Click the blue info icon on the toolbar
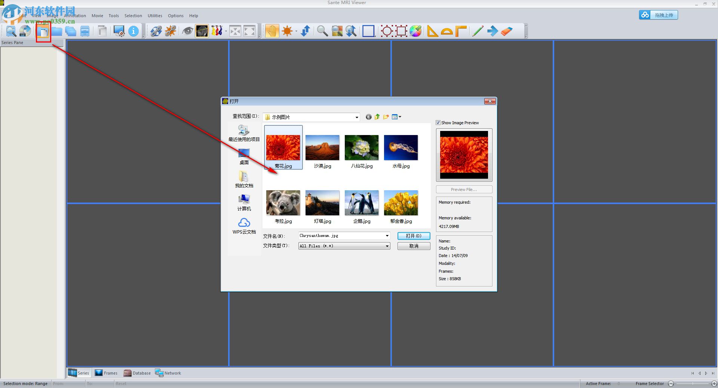Image resolution: width=718 pixels, height=388 pixels. pyautogui.click(x=134, y=31)
